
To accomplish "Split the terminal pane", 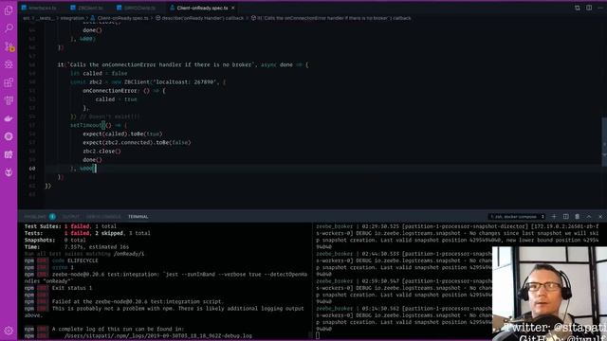I will (x=565, y=217).
